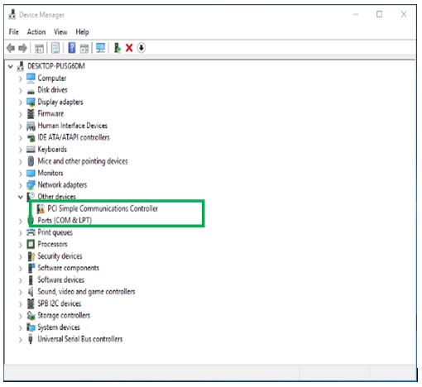Select the Other devices label
Viewport: 422px width, 387px height.
[x=56, y=197]
